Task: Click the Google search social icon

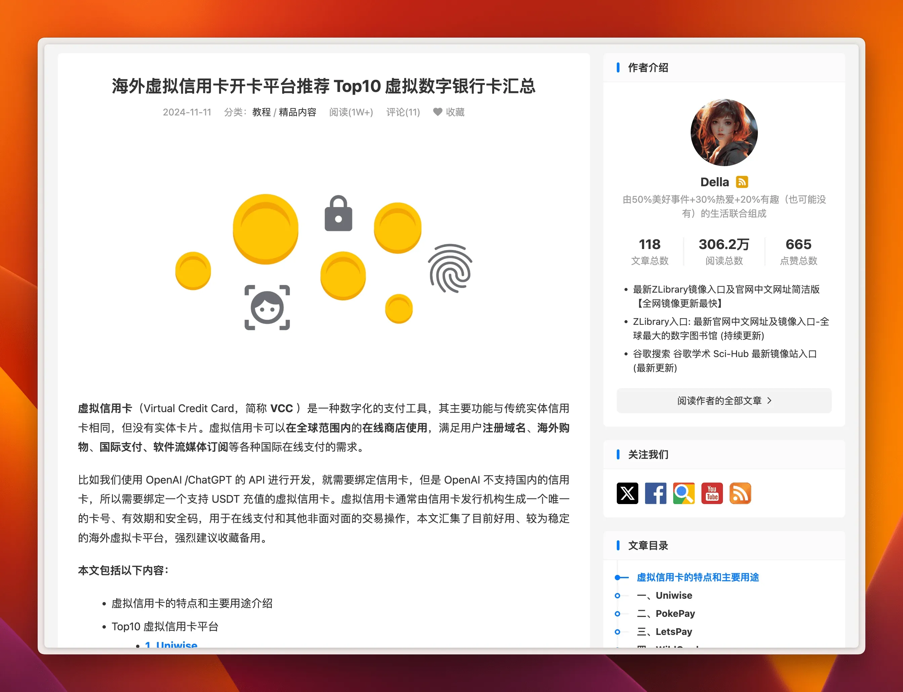Action: pos(684,493)
